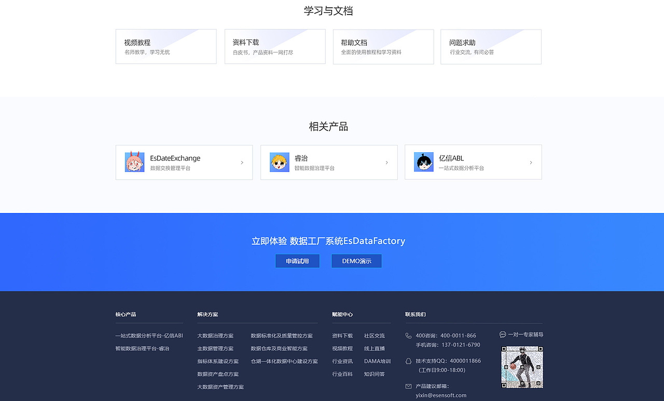Click the expert guidance QR code image
The width and height of the screenshot is (664, 401).
pyautogui.click(x=522, y=367)
